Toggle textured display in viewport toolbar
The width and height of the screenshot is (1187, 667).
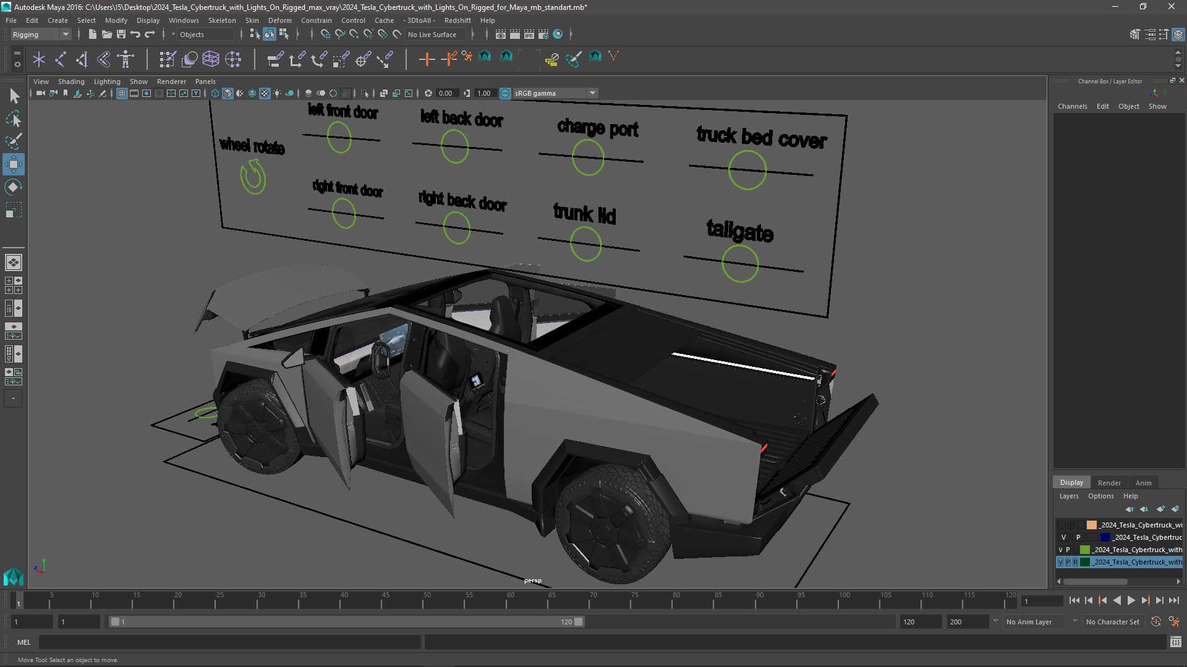pos(265,93)
